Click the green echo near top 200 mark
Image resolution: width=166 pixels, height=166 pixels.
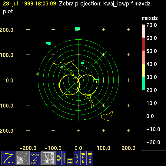pos(77,28)
